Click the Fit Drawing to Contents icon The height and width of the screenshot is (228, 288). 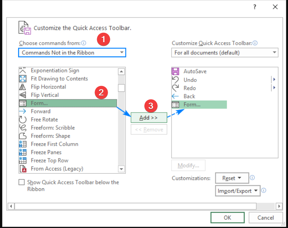coord(23,79)
